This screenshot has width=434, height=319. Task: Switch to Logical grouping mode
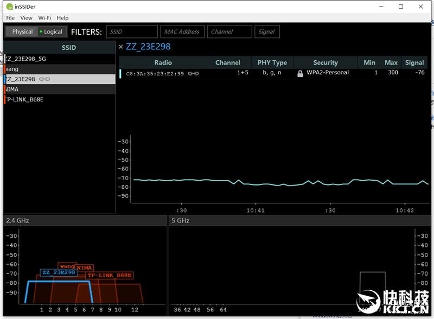point(52,31)
